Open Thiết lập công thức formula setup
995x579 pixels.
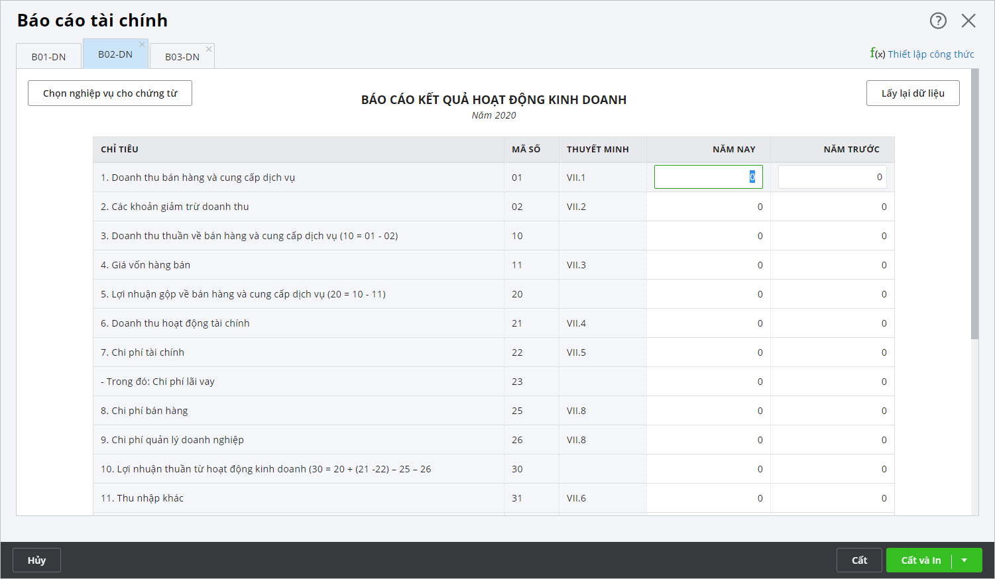pyautogui.click(x=923, y=54)
